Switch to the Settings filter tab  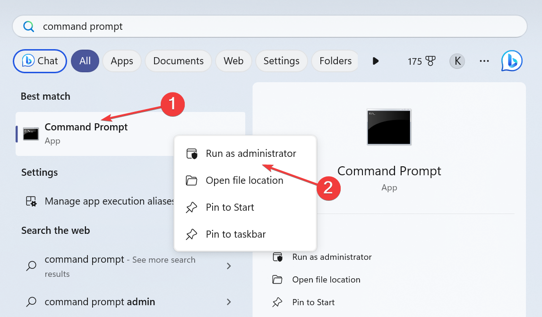click(x=281, y=61)
